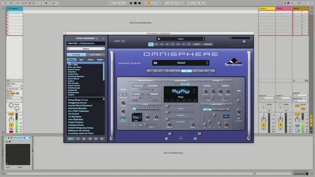
Task: Open the Directory dropdown in patch browser
Action: pyautogui.click(x=86, y=43)
